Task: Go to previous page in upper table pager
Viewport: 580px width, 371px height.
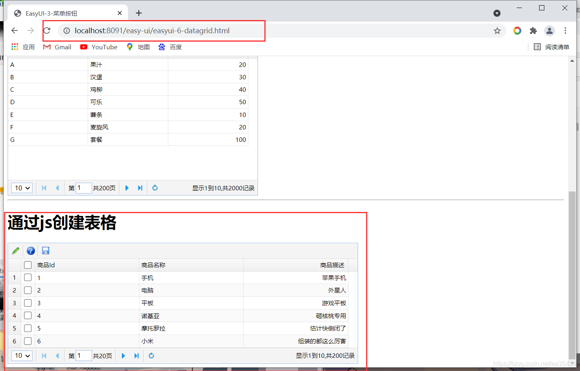Action: click(57, 188)
